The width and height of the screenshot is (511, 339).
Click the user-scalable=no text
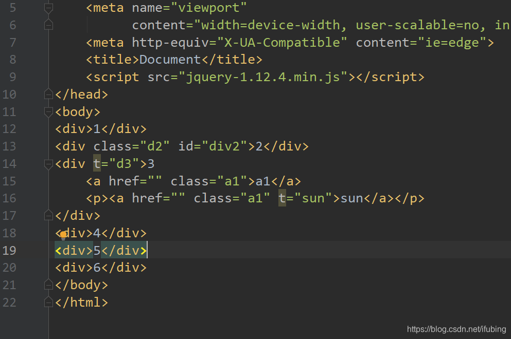417,25
